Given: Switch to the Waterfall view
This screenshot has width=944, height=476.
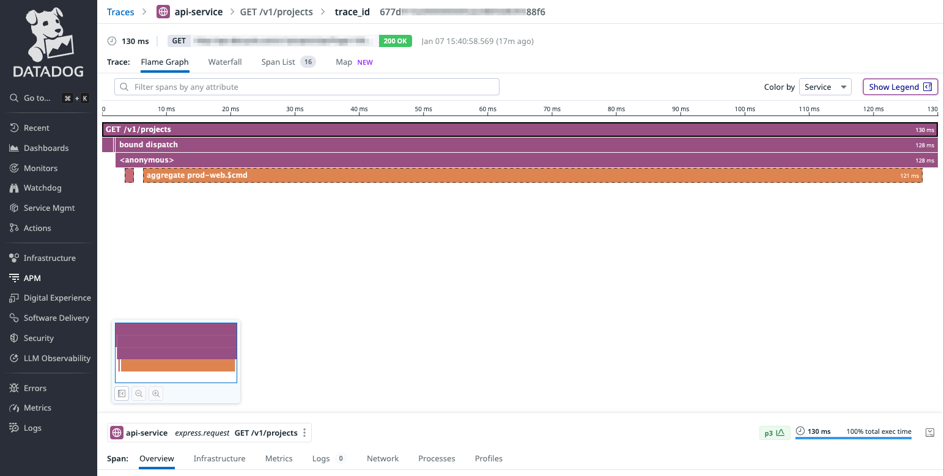Looking at the screenshot, I should point(225,62).
